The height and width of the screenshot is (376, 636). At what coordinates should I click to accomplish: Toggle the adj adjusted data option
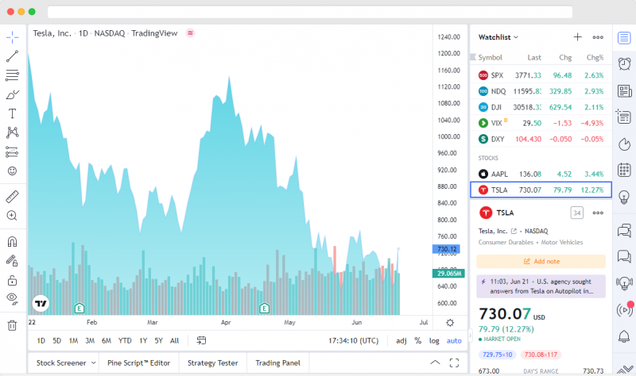[x=401, y=341]
